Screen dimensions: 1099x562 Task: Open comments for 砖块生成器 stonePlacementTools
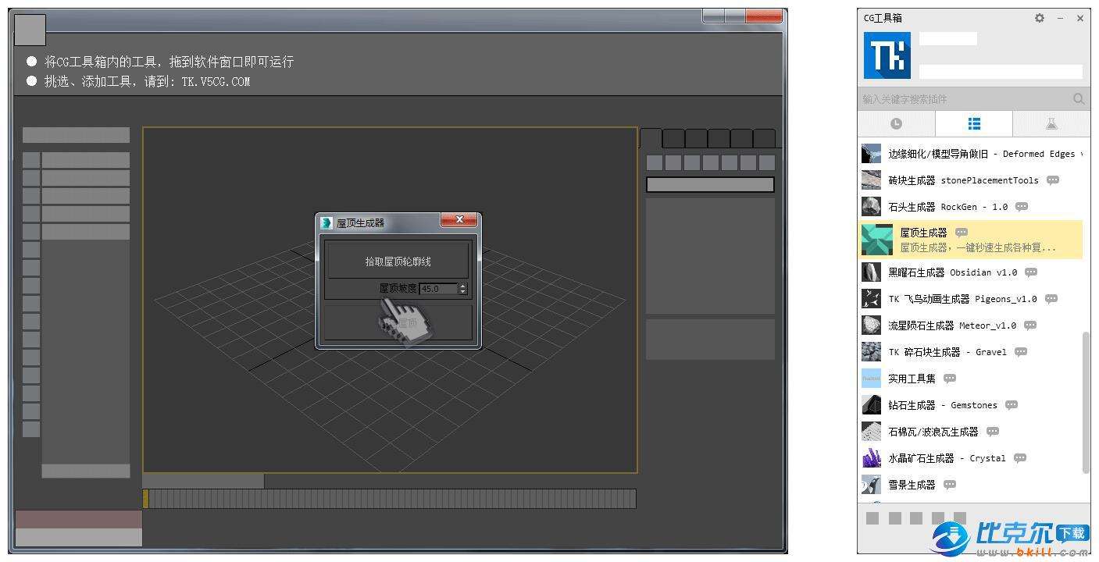(1053, 180)
